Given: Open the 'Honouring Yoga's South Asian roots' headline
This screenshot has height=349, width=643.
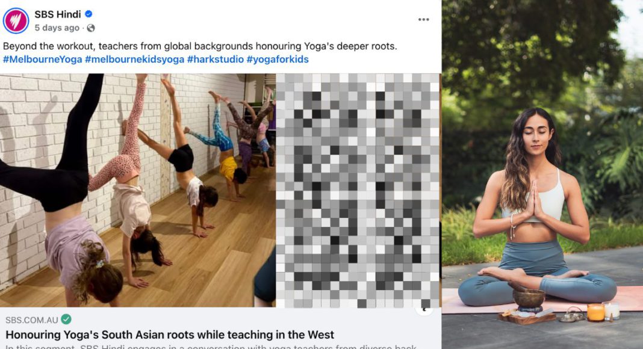Looking at the screenshot, I should (x=170, y=335).
